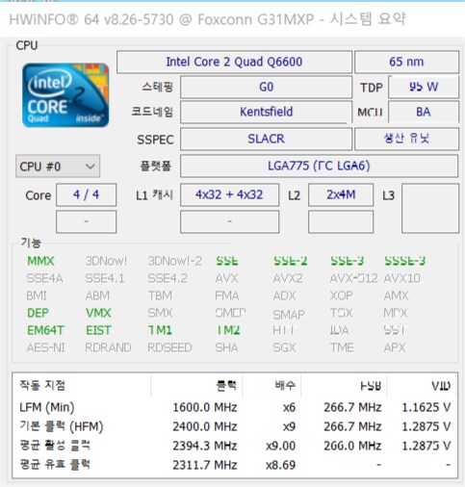
Task: Click the 4 / 4 core count value
Action: tap(86, 194)
